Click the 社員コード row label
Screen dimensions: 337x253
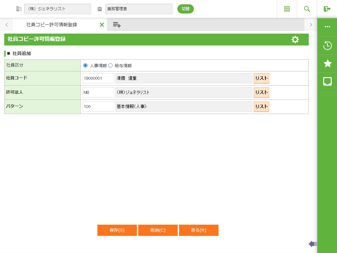[16, 78]
